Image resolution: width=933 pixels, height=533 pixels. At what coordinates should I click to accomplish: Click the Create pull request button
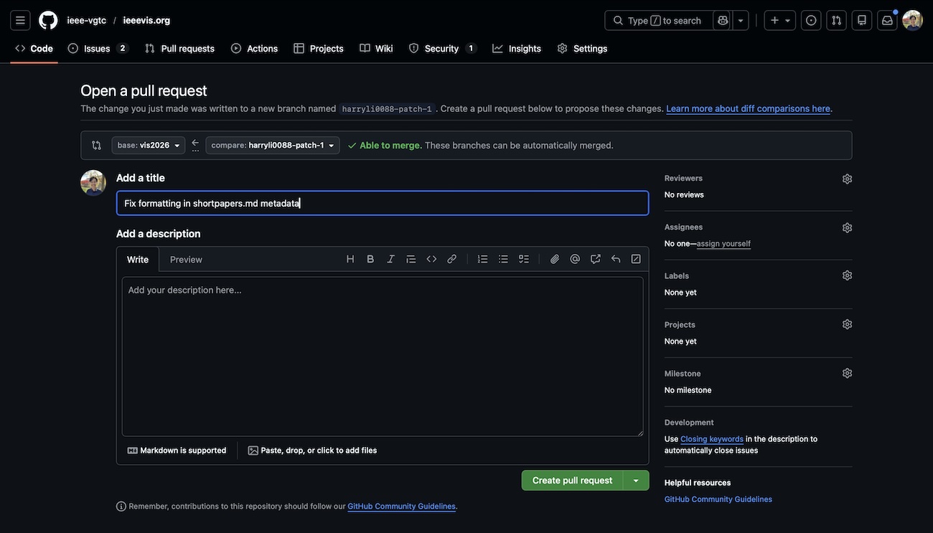[x=572, y=481]
